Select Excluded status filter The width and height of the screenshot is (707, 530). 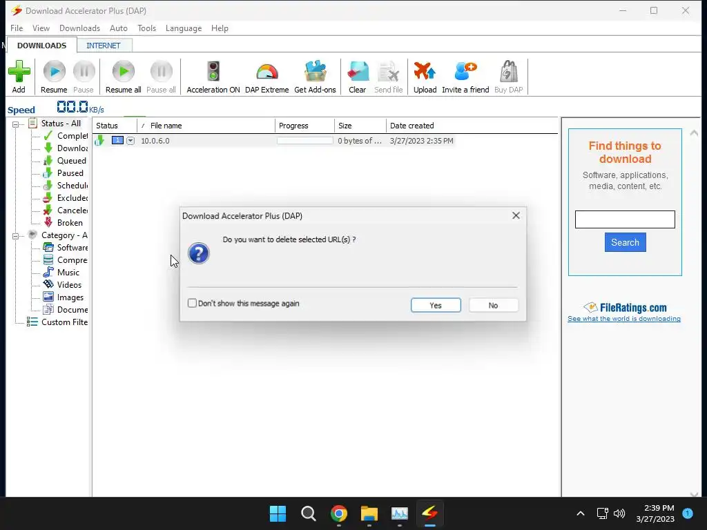(66, 198)
